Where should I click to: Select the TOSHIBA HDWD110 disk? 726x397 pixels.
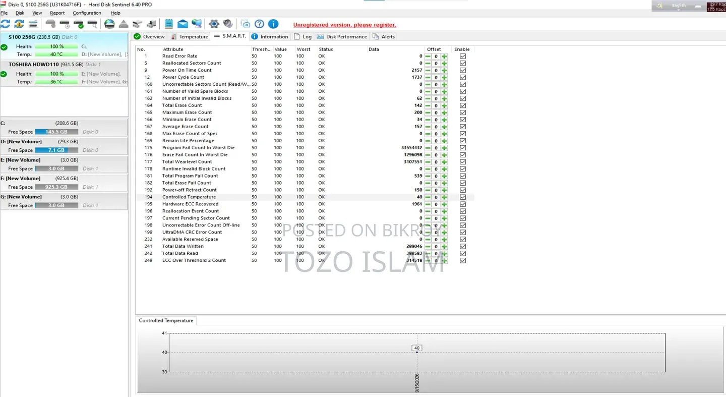(x=64, y=73)
